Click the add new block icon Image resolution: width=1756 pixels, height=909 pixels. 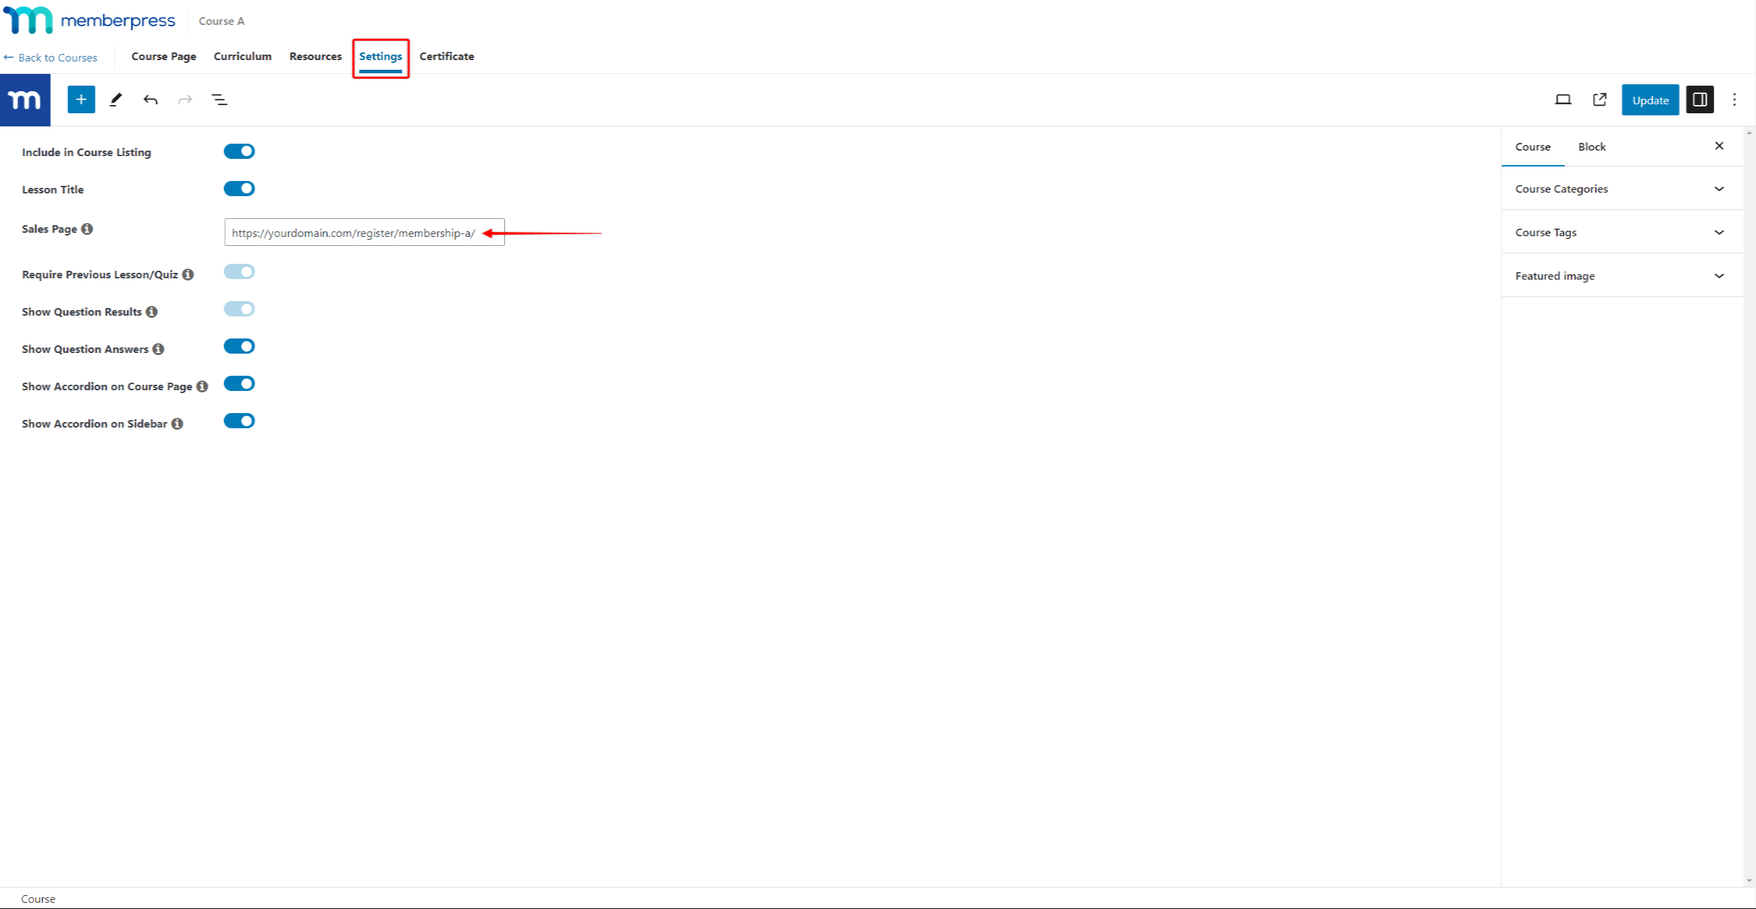(81, 99)
